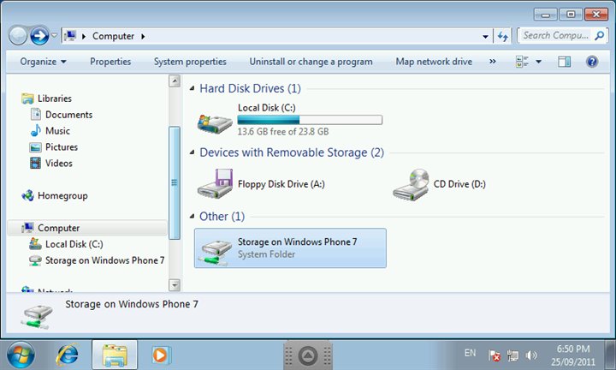The height and width of the screenshot is (370, 616).
Task: Click the Libraries folder icon in sidebar
Action: 27,98
